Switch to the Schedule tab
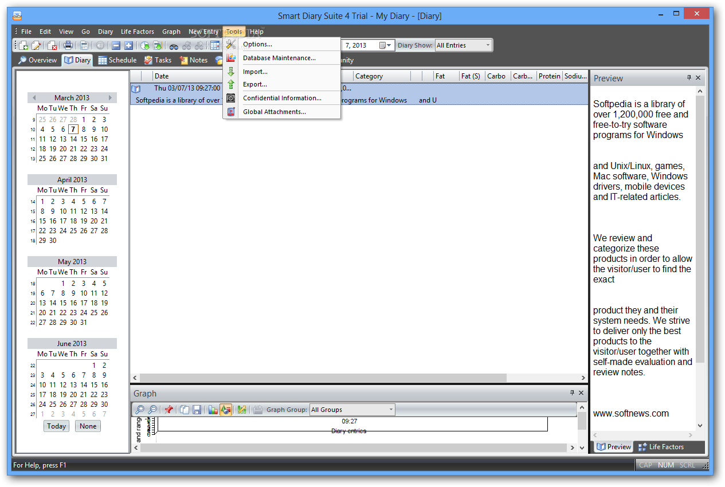The width and height of the screenshot is (725, 487). (x=117, y=60)
